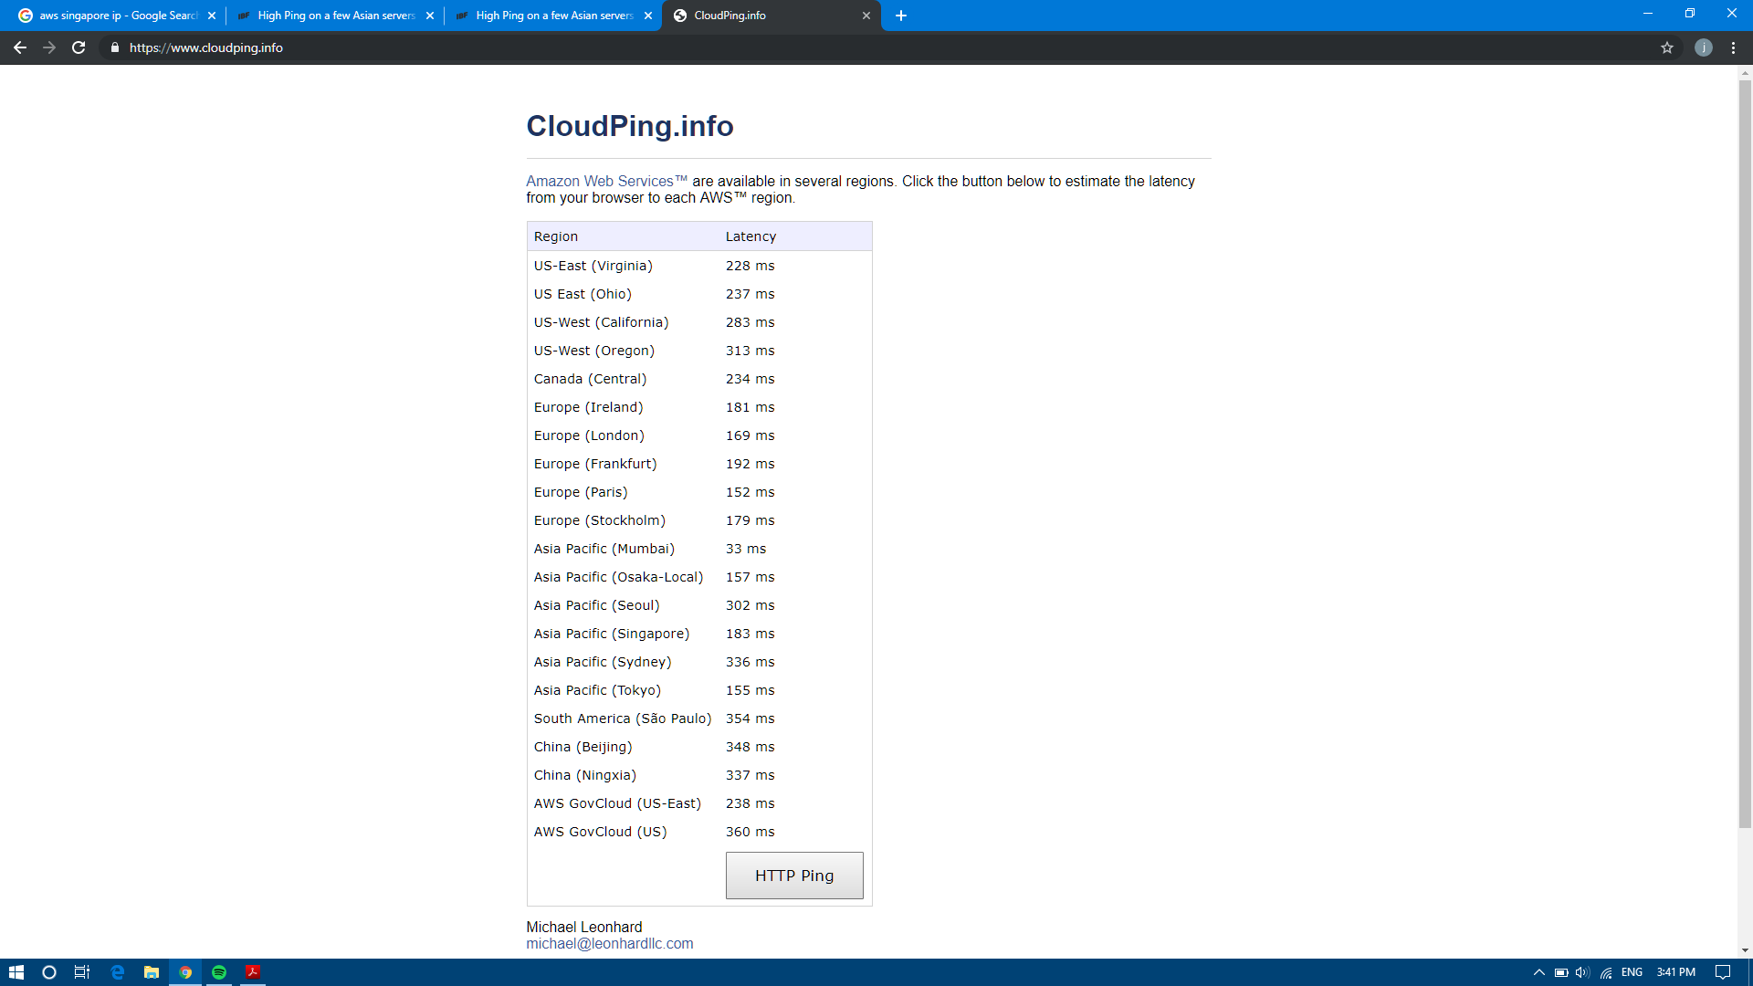Image resolution: width=1753 pixels, height=986 pixels.
Task: Click the 183 ms Singapore latency value
Action: pyautogui.click(x=751, y=634)
